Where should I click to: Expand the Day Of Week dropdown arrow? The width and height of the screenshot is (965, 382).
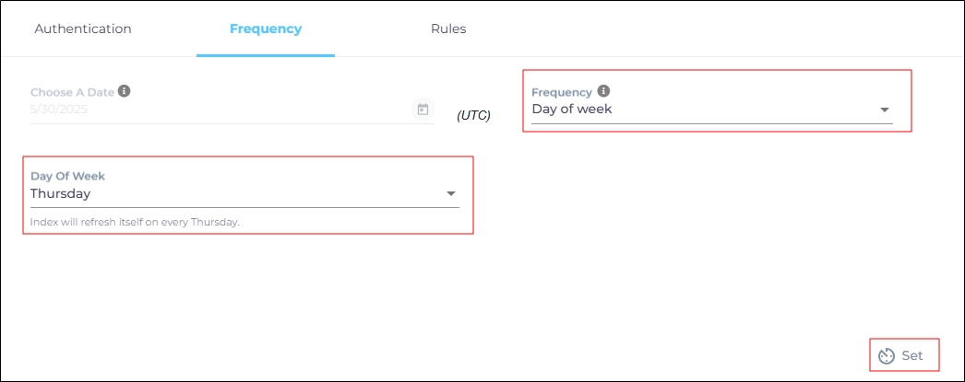(x=451, y=194)
